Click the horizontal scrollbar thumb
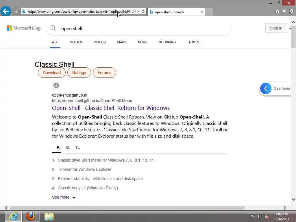Viewport: 296px width, 222px height. tap(127, 208)
